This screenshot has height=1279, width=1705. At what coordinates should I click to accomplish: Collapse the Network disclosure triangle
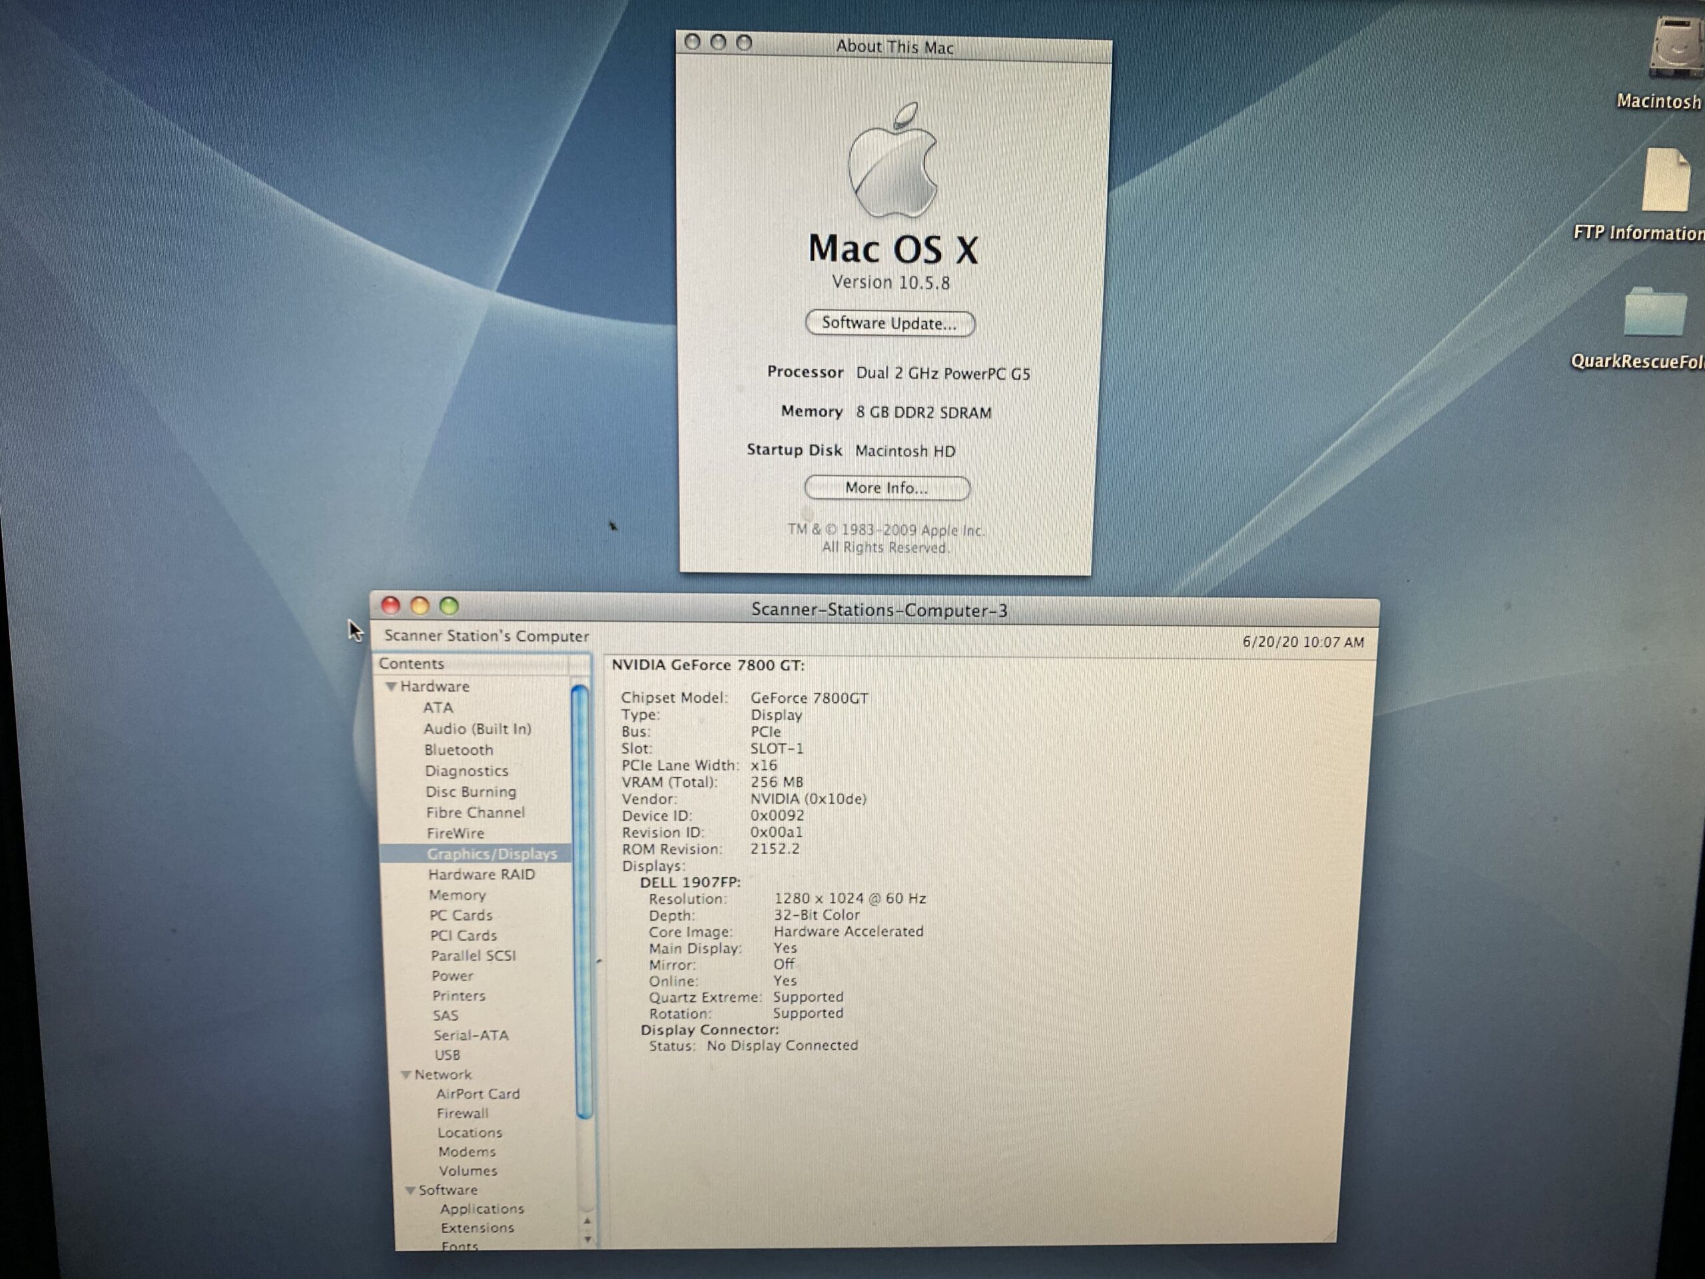point(406,1074)
